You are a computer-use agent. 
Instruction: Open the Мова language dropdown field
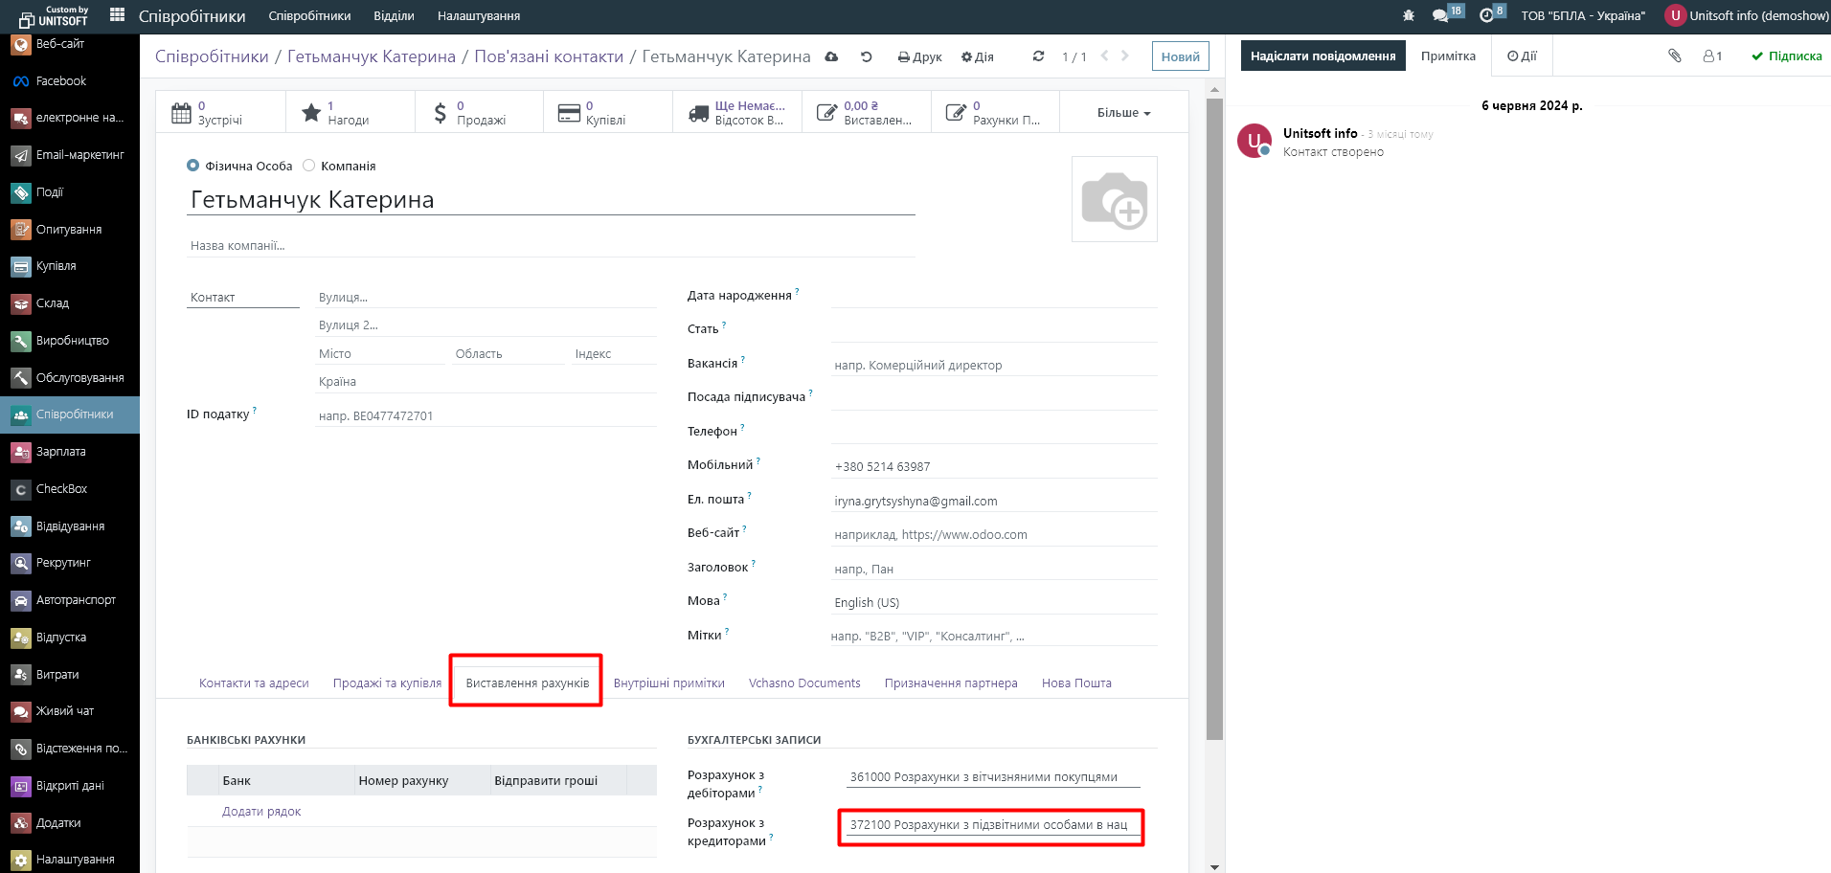[993, 602]
